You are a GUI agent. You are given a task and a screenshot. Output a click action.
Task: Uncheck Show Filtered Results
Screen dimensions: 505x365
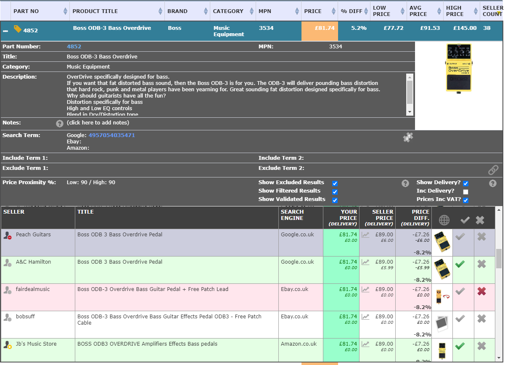[x=335, y=192]
